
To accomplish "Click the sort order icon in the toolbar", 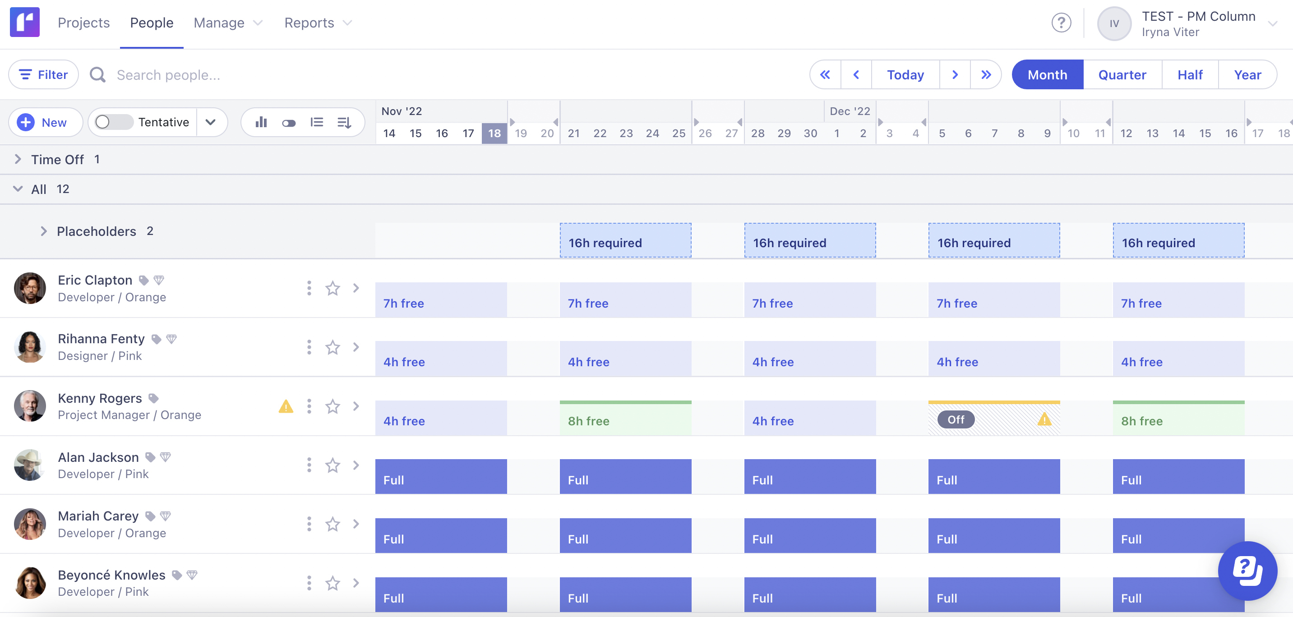I will (344, 122).
